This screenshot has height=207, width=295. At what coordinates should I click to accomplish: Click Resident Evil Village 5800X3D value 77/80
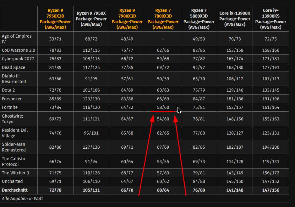click(x=199, y=133)
